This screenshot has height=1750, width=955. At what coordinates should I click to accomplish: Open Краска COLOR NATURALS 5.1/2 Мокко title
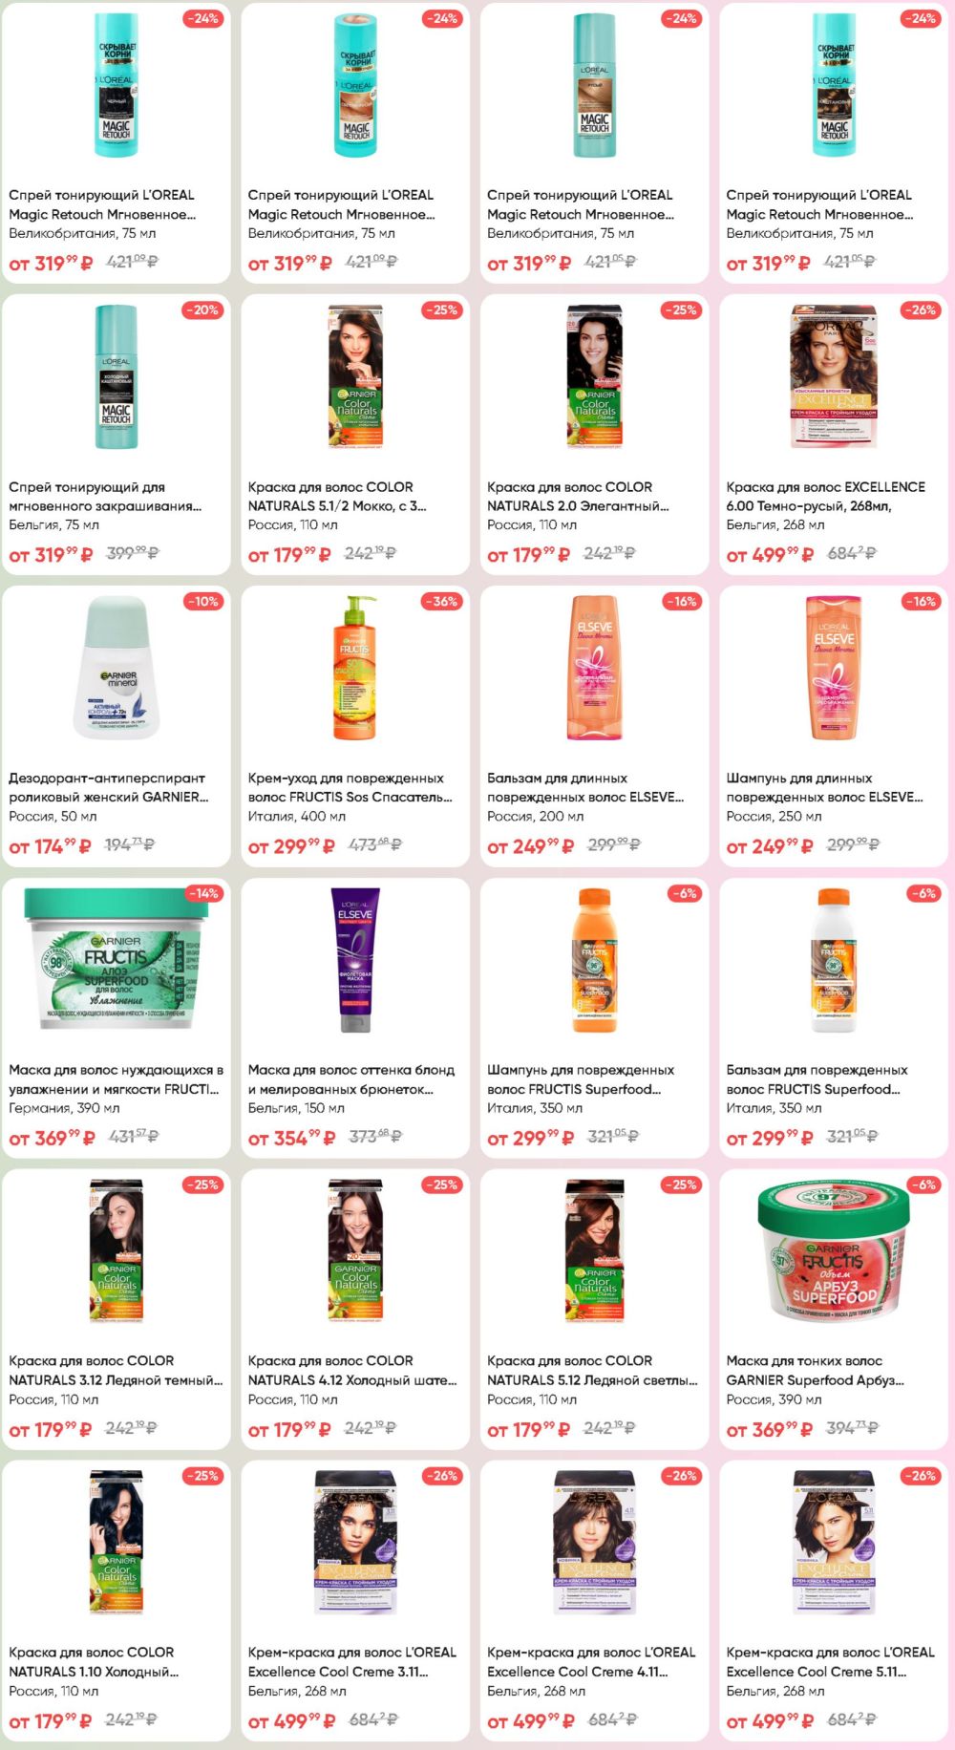[x=337, y=497]
